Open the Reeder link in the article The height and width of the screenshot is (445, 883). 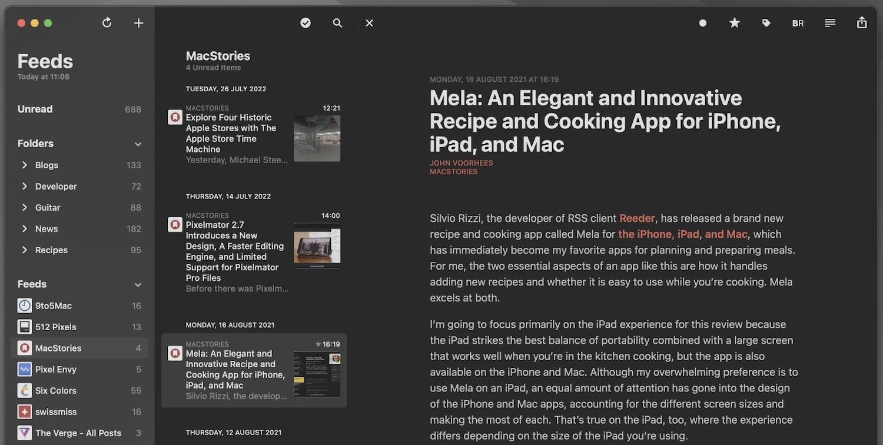pos(637,218)
